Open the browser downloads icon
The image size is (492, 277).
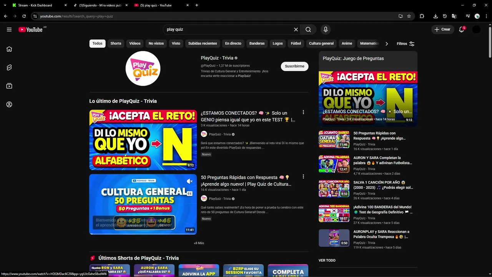tap(435, 16)
